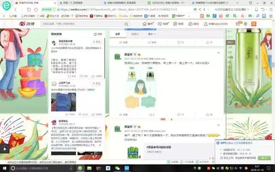Screen dimensions: 275x172
Task: Click the Links bookmark folder
Action: [123, 16]
